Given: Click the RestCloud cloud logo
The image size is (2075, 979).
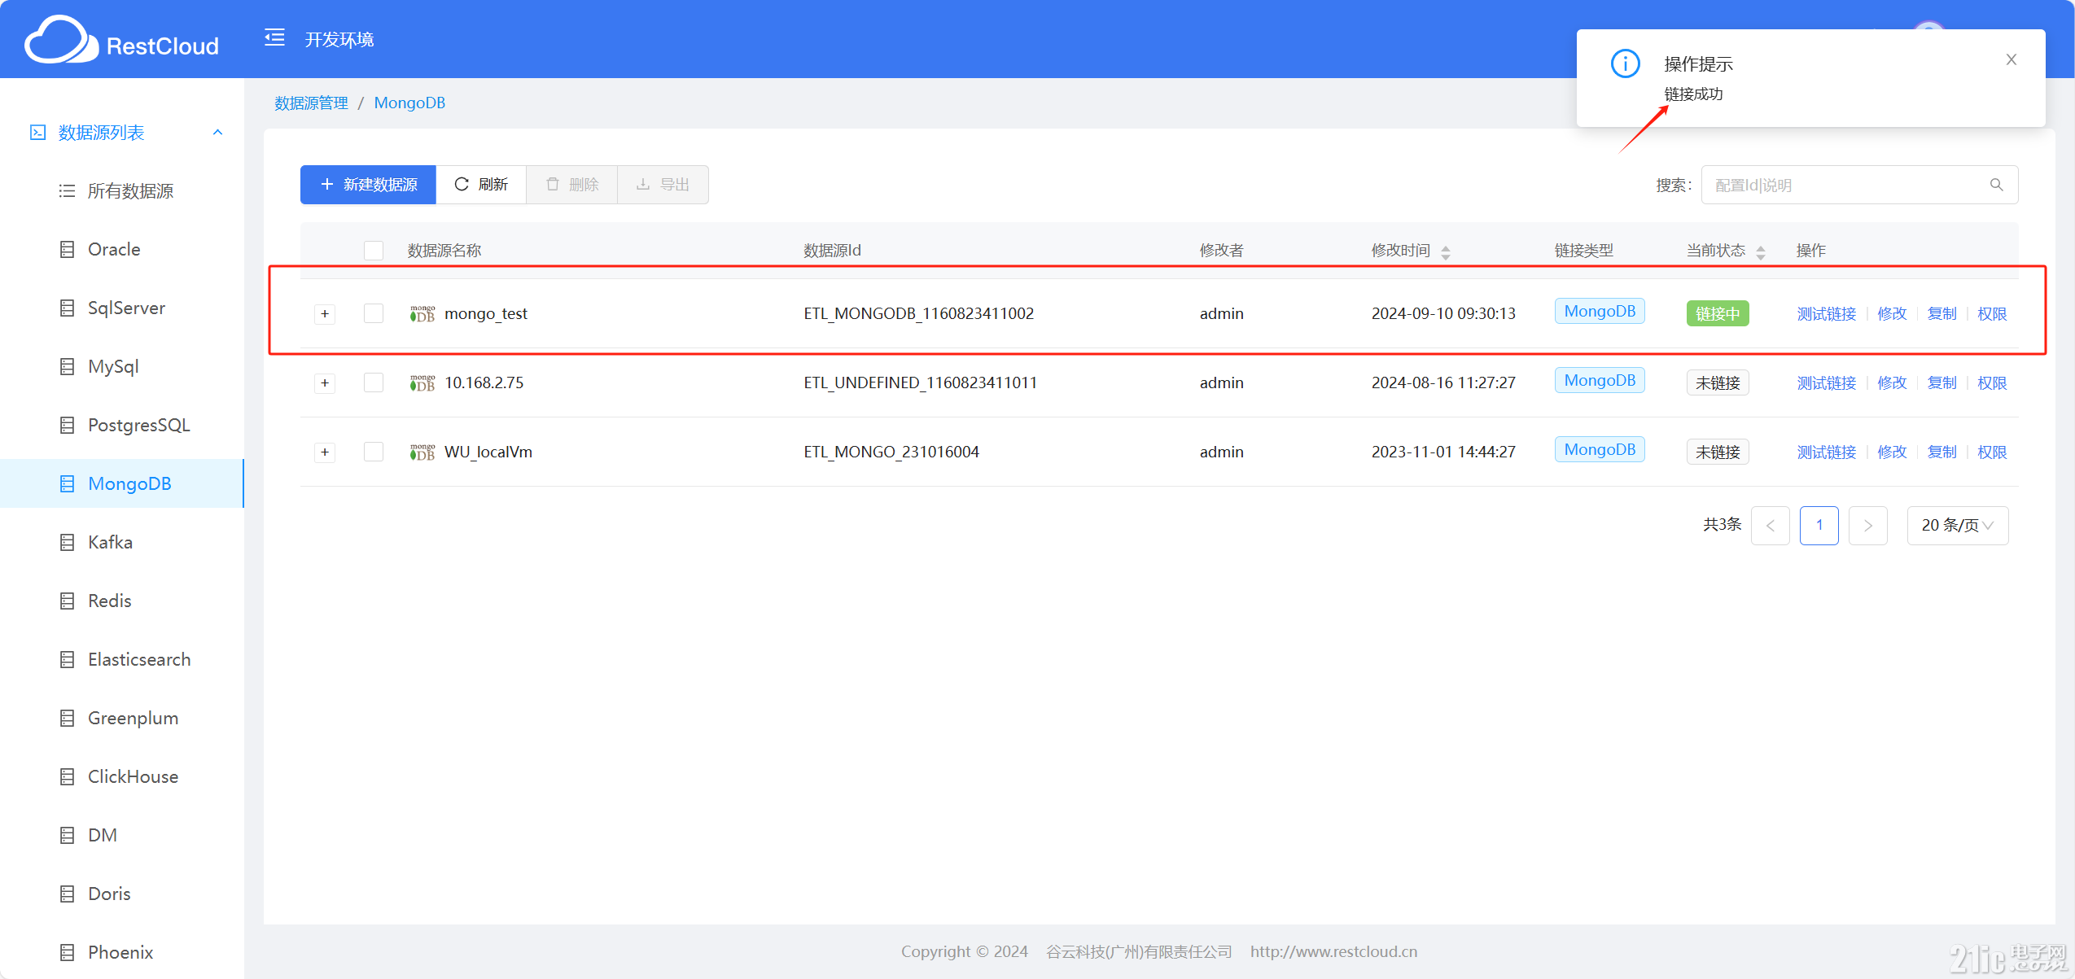Looking at the screenshot, I should tap(61, 39).
